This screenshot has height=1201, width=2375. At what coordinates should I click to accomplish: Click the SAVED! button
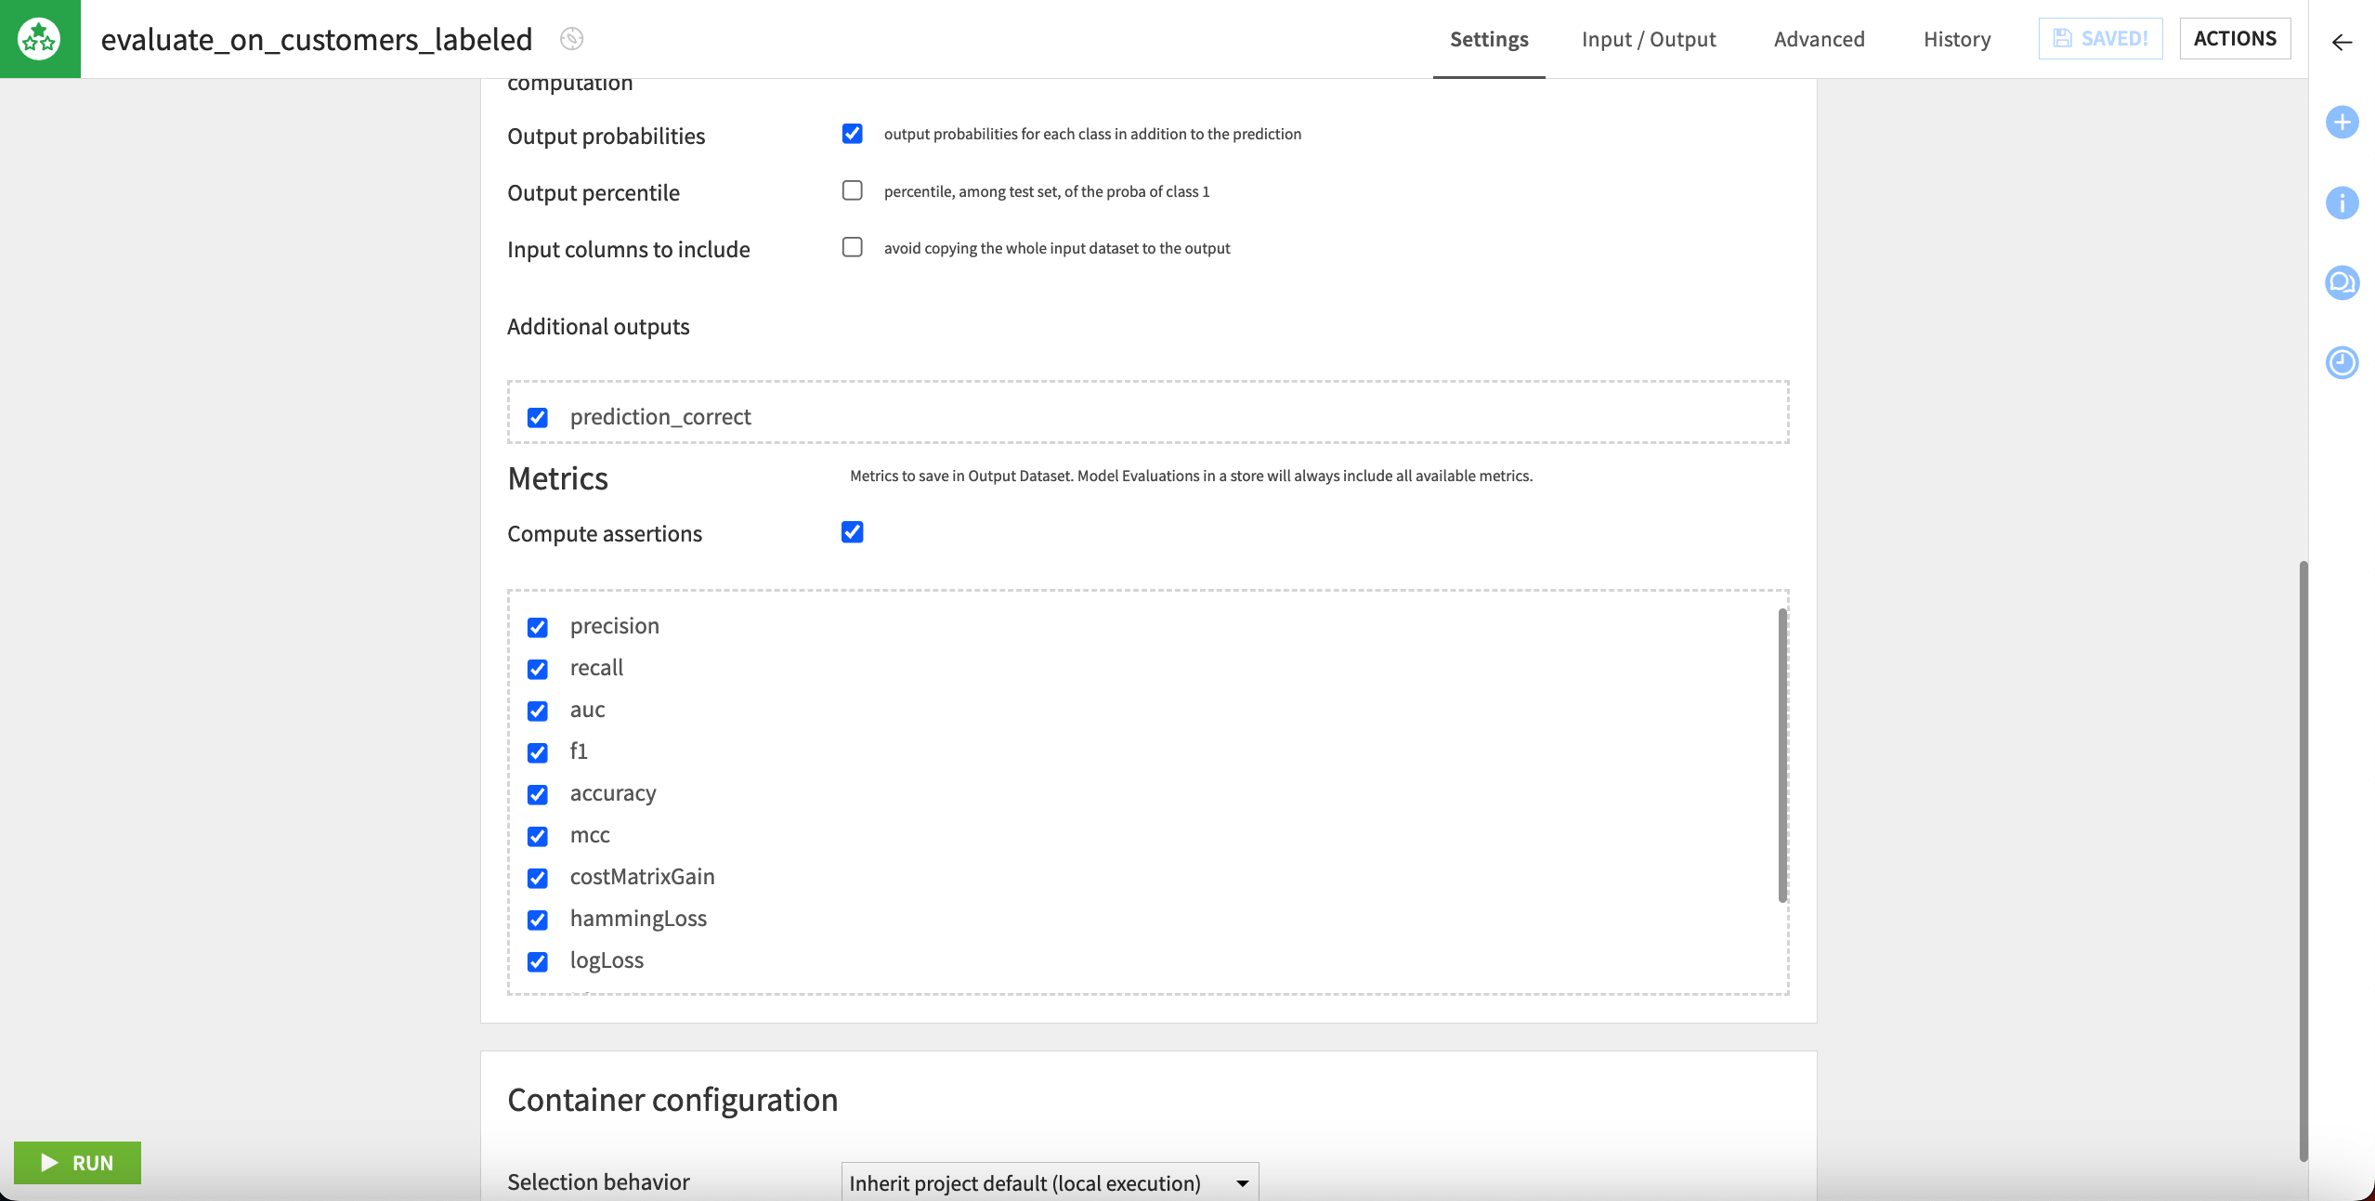[x=2100, y=39]
